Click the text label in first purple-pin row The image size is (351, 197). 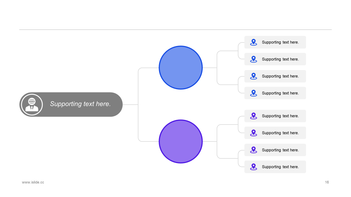click(x=280, y=116)
